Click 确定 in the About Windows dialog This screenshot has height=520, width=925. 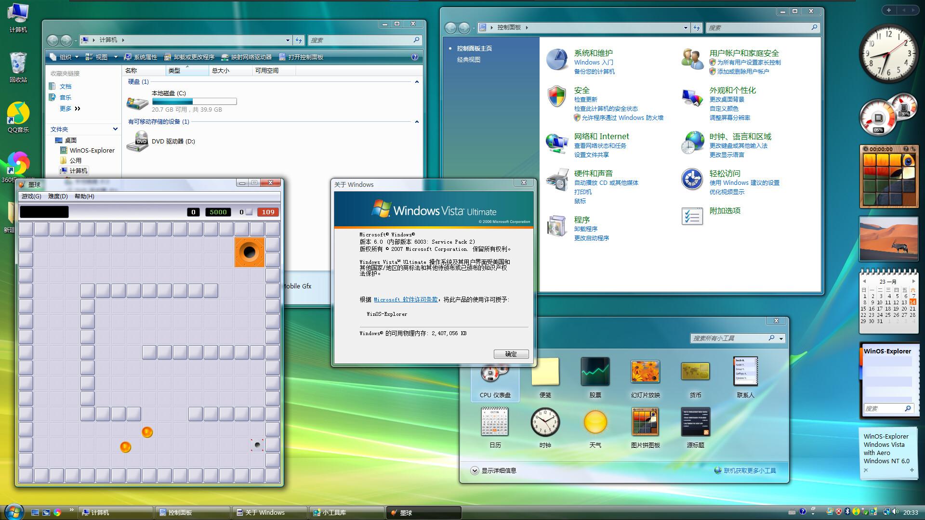511,354
